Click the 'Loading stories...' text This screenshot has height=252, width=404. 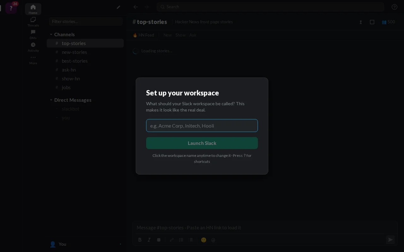click(157, 51)
